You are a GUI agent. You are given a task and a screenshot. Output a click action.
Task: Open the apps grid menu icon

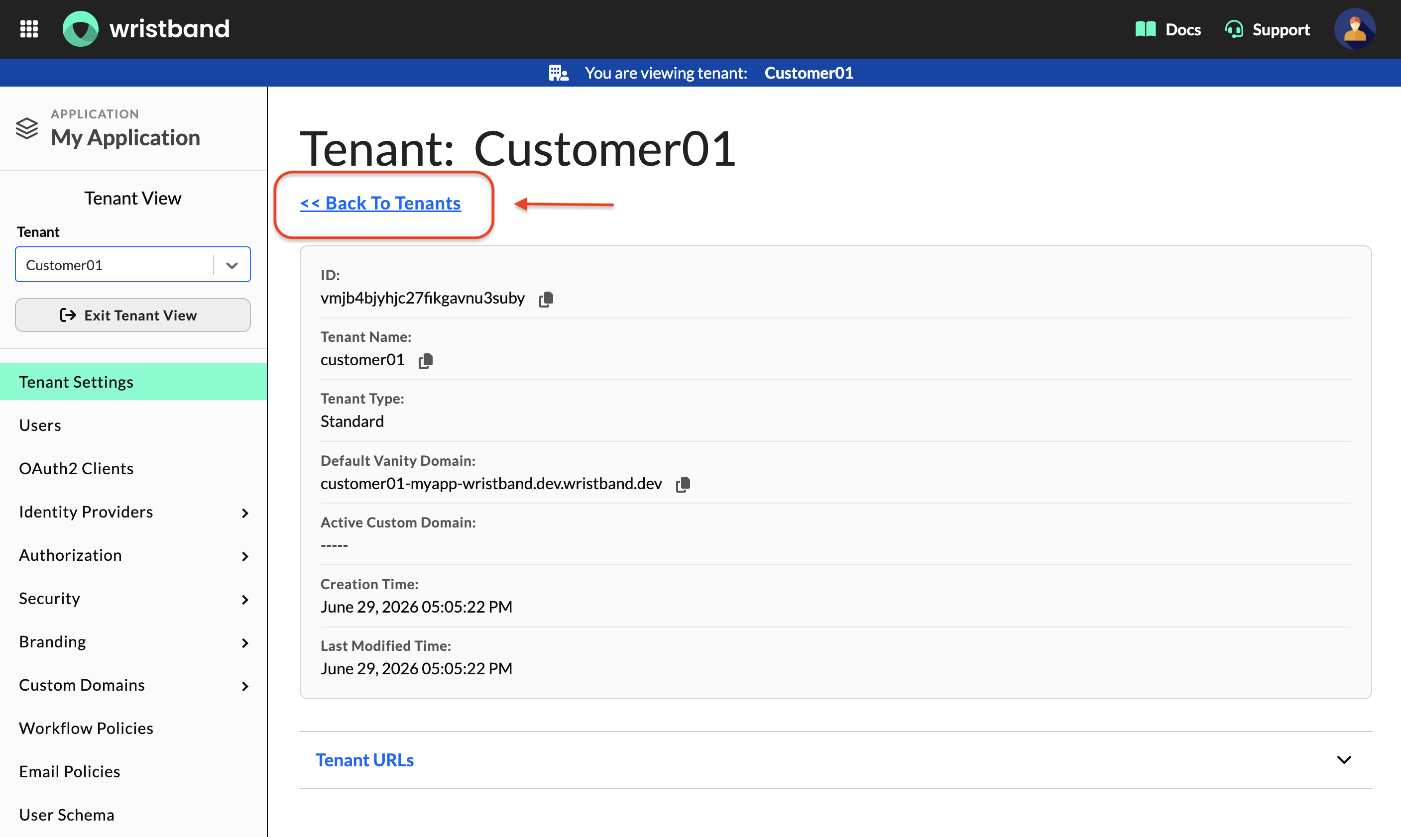29,29
